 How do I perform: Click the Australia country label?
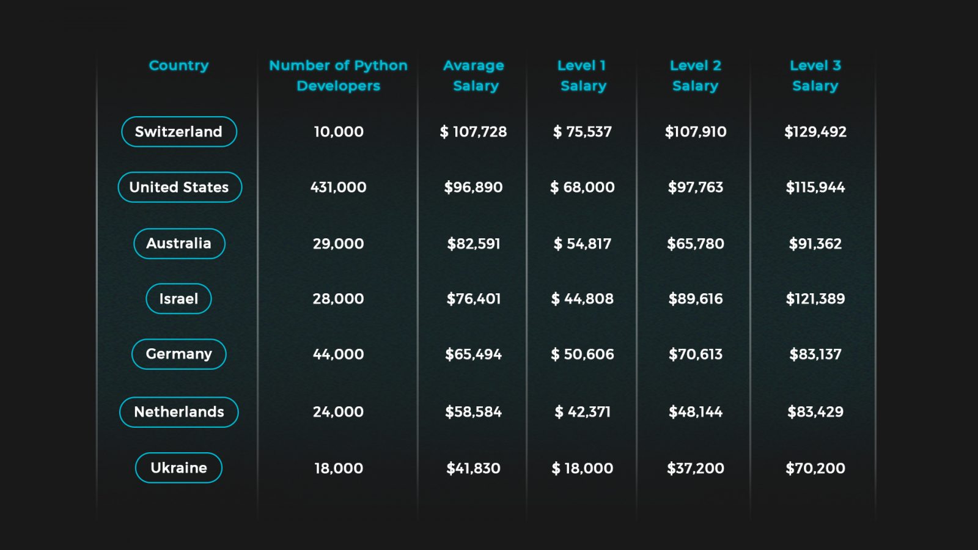179,243
